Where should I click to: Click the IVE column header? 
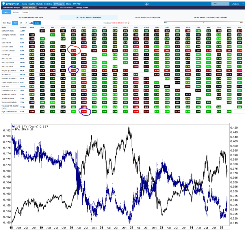(73, 27)
